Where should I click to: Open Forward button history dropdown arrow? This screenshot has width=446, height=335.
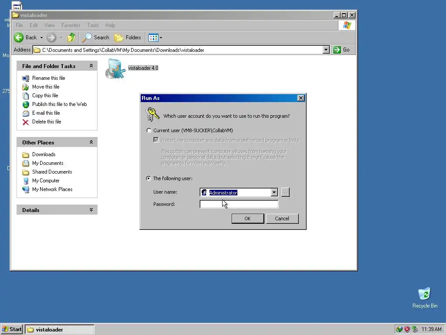click(x=61, y=38)
